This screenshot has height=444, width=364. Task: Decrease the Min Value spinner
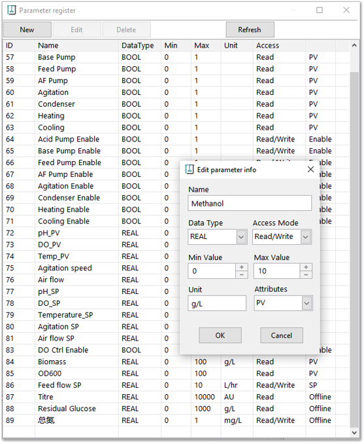point(242,274)
